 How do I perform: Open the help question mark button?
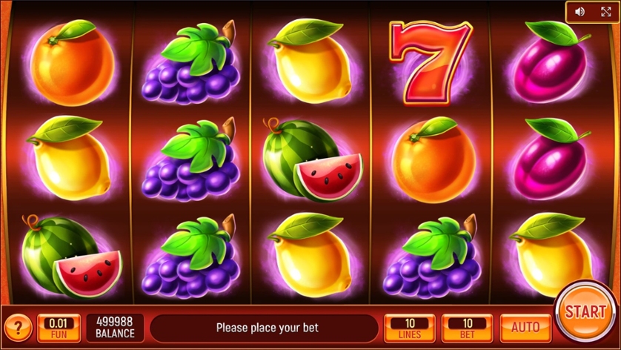point(18,328)
